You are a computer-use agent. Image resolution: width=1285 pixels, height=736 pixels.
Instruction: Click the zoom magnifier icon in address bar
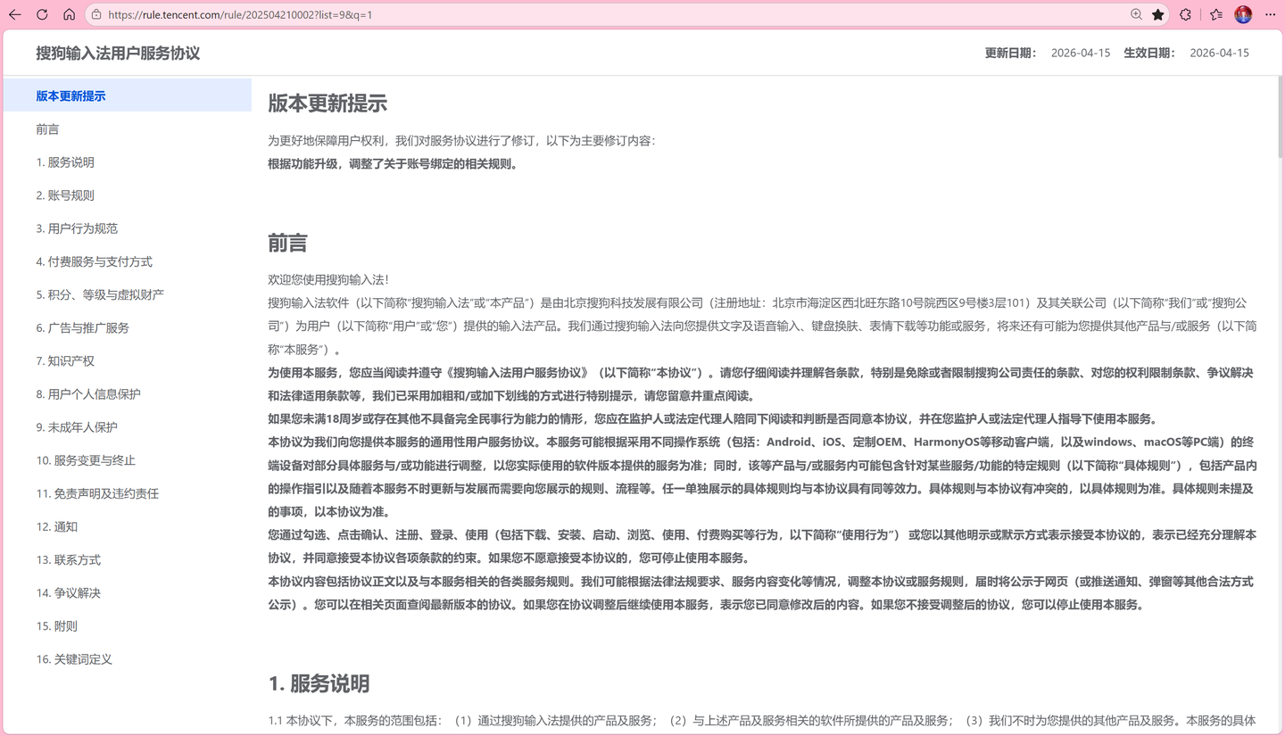point(1136,14)
